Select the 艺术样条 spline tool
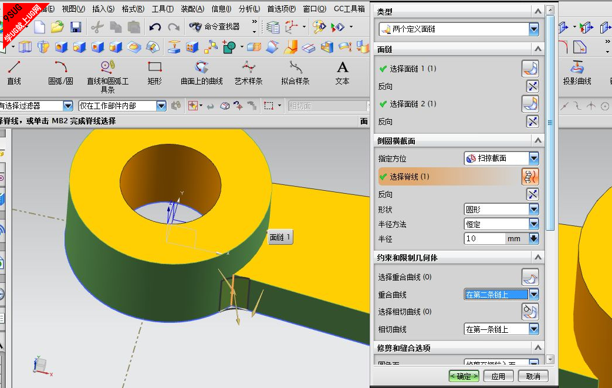This screenshot has height=388, width=612. 248,73
